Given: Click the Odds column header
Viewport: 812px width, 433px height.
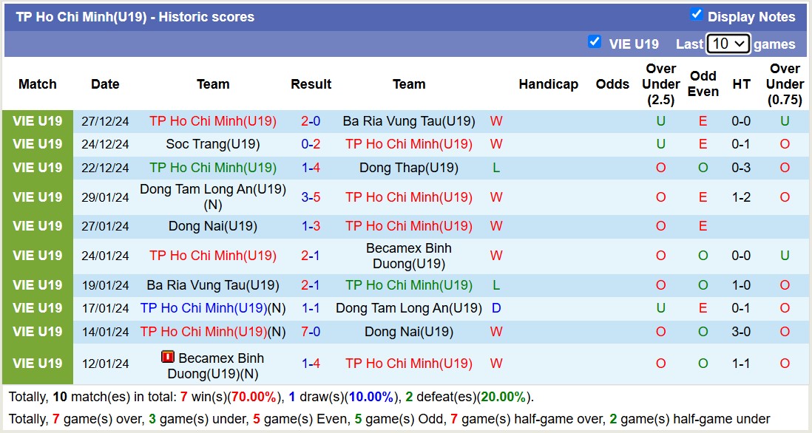Looking at the screenshot, I should click(x=612, y=84).
